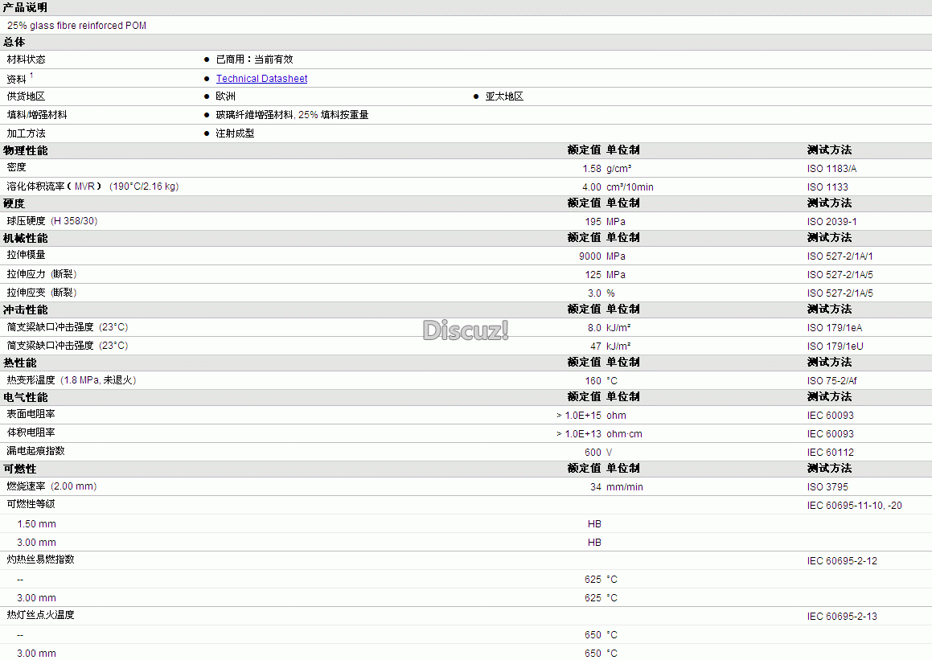The image size is (932, 660).
Task: Click the 'ISO 179/1eU' test method
Action: coord(836,346)
